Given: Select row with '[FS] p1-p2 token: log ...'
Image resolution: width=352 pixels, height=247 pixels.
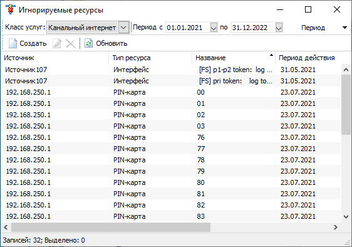Looking at the screenshot, I should pos(171,70).
